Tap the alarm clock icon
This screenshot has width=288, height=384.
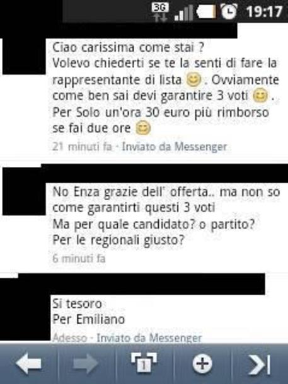(229, 11)
